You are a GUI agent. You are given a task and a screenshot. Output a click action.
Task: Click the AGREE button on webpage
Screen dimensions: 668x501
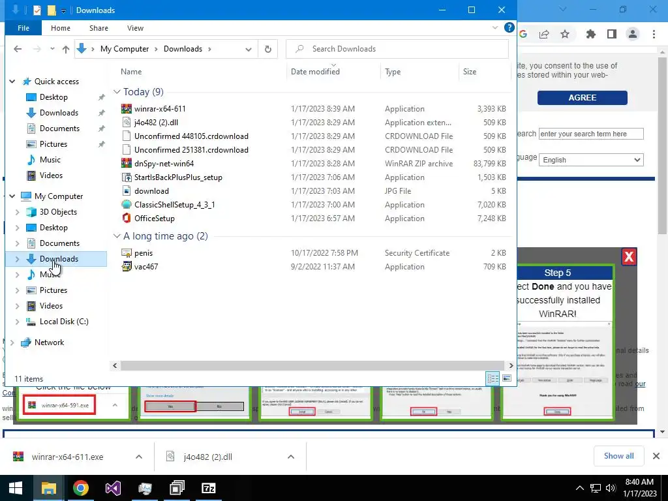click(x=582, y=98)
